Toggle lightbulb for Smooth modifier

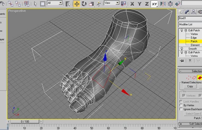[182, 49]
